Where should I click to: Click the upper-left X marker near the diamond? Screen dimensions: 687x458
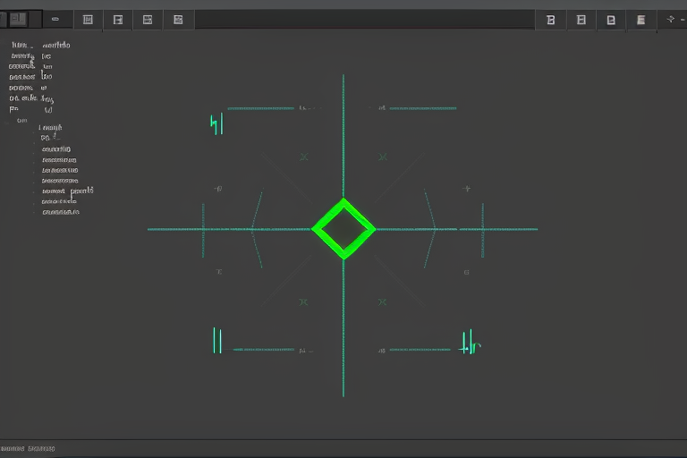tap(304, 157)
